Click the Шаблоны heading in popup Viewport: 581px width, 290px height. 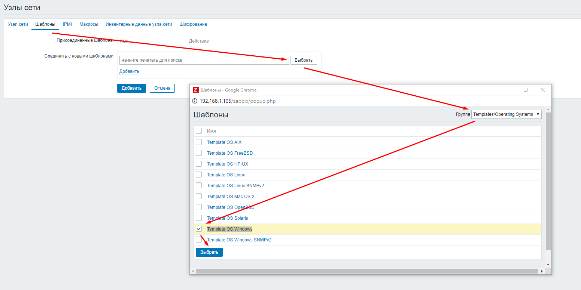[x=211, y=115]
